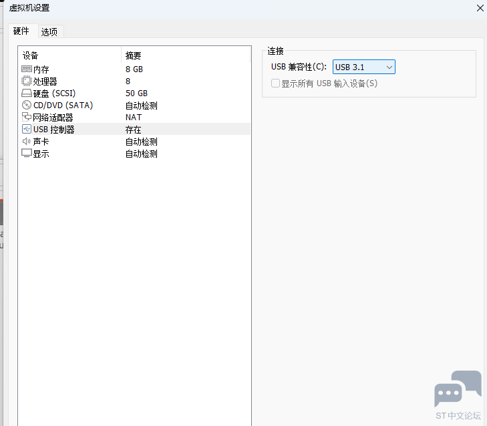Viewport: 487px width, 426px height.
Task: Select the NAT summary cell
Action: click(x=134, y=118)
